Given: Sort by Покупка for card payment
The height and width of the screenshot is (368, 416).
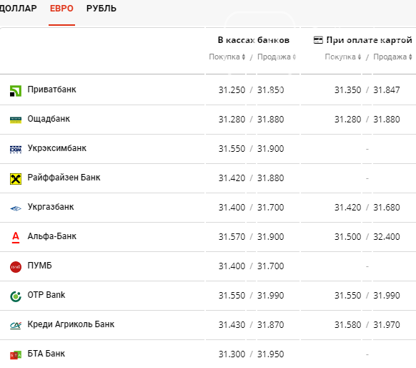Looking at the screenshot, I should [x=343, y=57].
